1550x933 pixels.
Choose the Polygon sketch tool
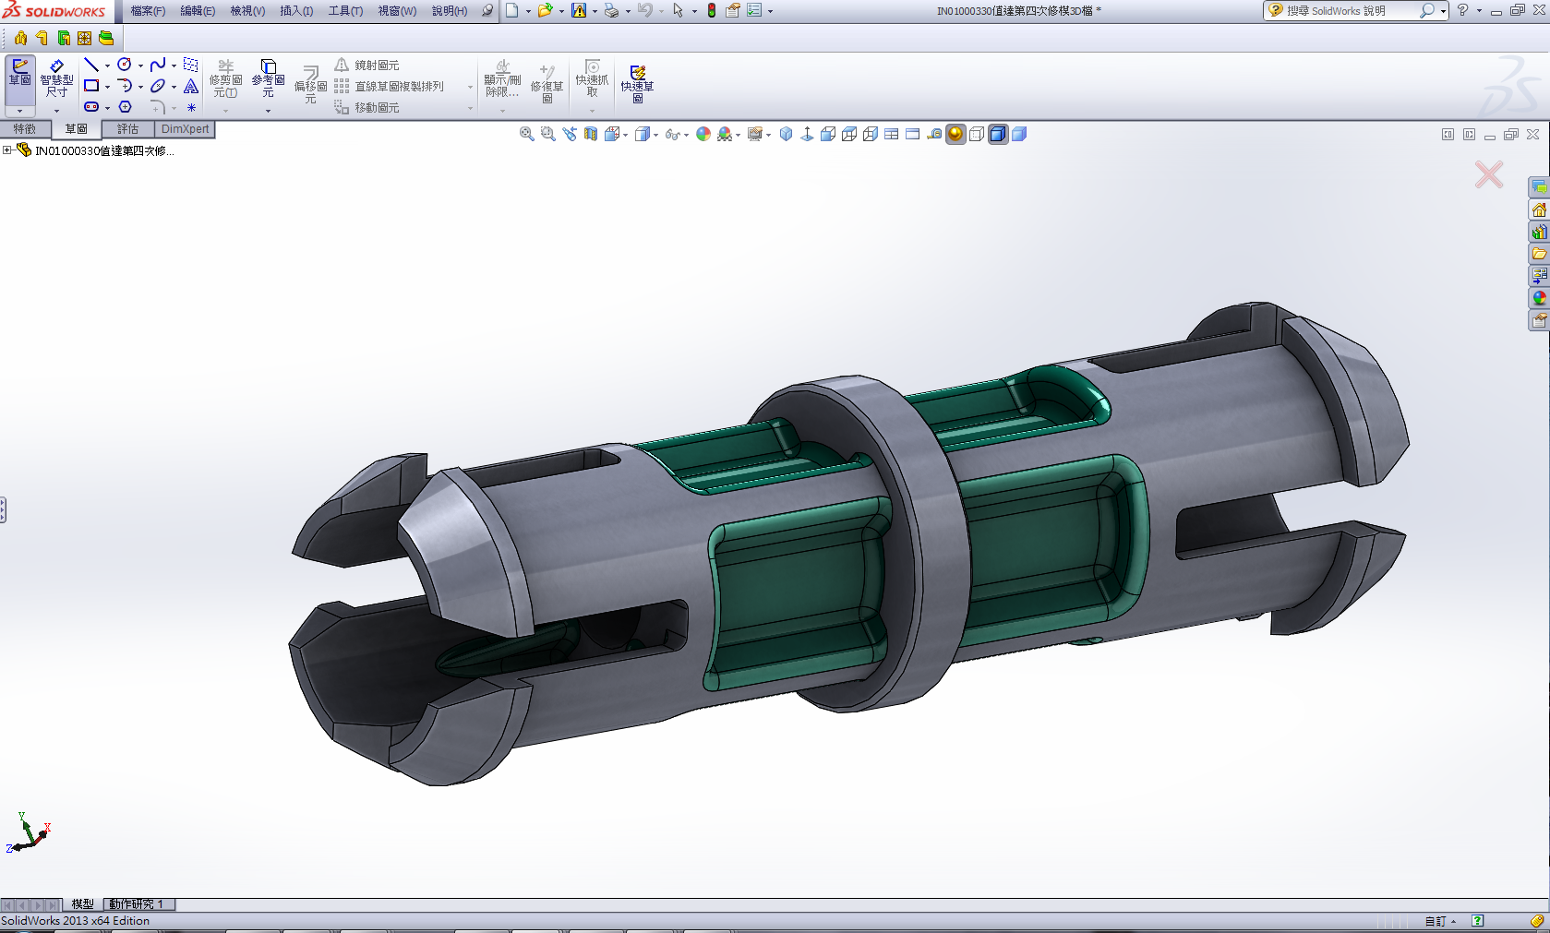[x=125, y=107]
